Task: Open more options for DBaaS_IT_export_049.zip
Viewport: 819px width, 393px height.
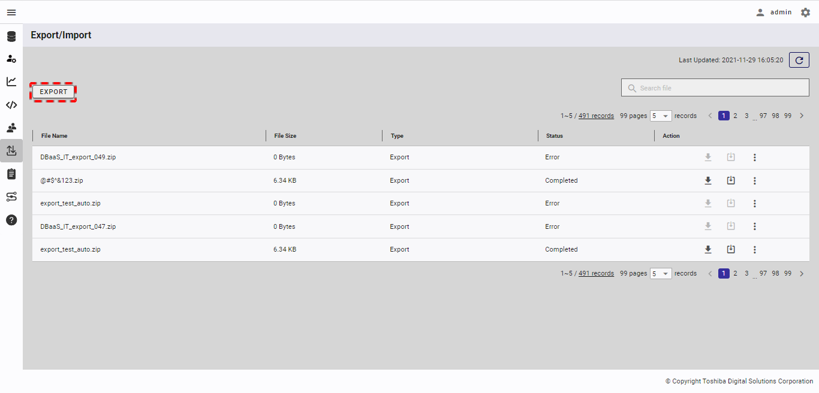Action: pyautogui.click(x=755, y=158)
